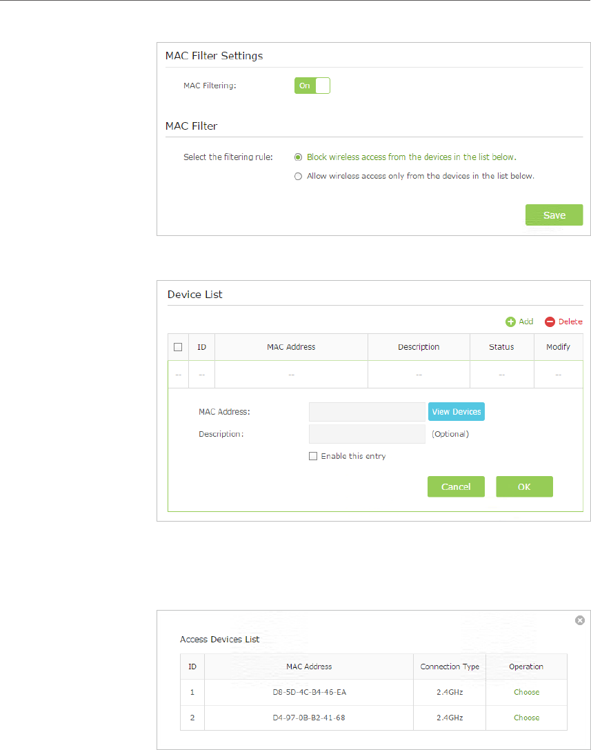591x750 pixels.
Task: Check the select-all checkbox in Device List header
Action: click(x=178, y=347)
